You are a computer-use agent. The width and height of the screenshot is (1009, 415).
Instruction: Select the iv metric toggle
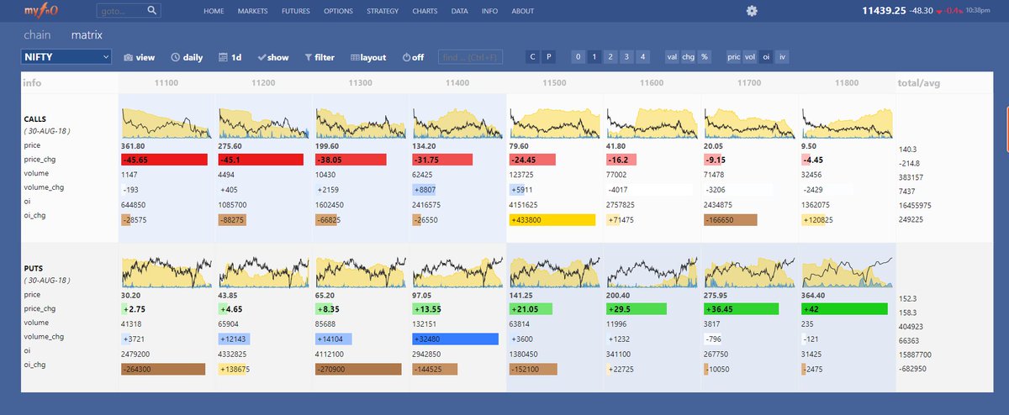pos(782,57)
